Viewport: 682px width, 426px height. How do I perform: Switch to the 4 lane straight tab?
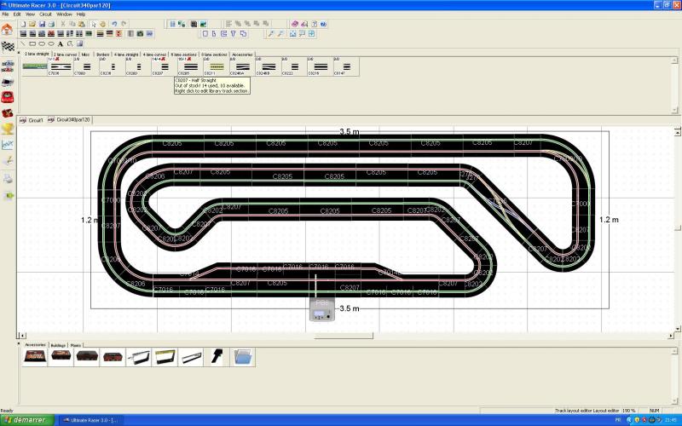125,54
